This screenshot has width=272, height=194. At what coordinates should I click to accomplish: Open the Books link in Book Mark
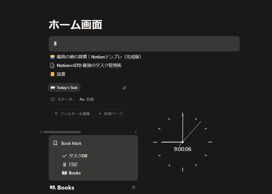click(x=74, y=173)
